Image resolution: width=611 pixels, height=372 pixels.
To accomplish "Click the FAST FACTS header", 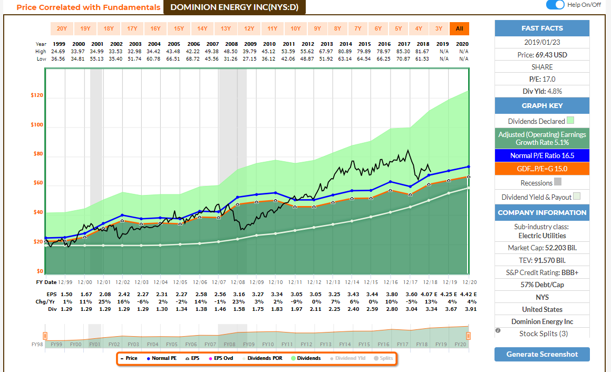I will pyautogui.click(x=542, y=28).
